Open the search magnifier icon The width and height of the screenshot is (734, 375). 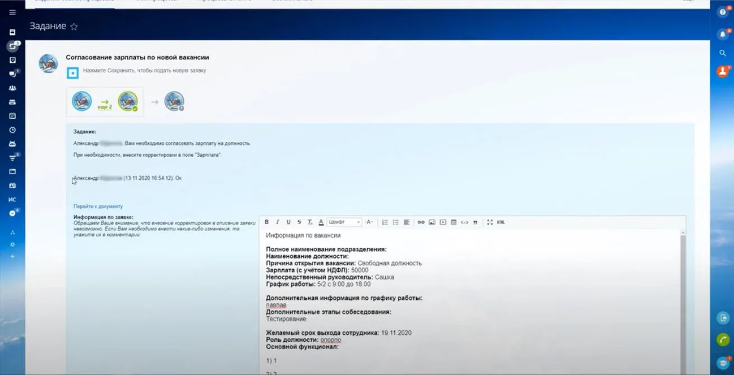point(722,53)
